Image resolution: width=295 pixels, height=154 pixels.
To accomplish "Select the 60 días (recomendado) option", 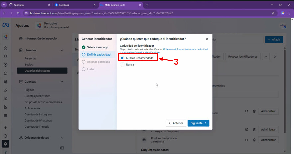I will [122, 58].
